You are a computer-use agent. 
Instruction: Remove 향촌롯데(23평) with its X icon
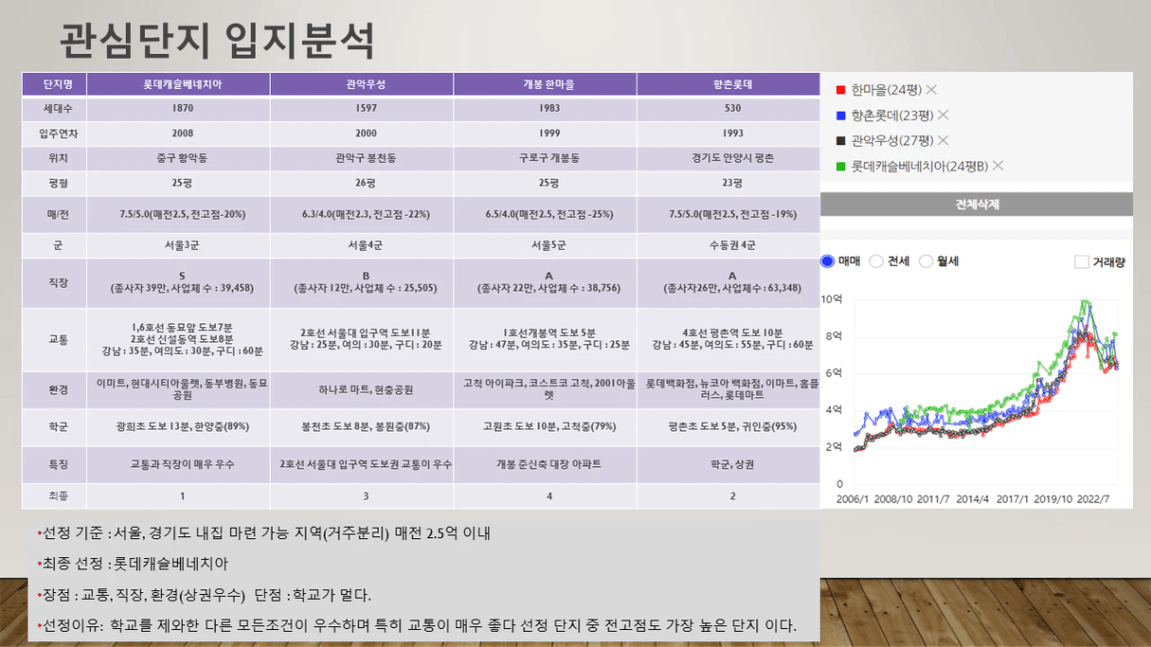coord(943,115)
